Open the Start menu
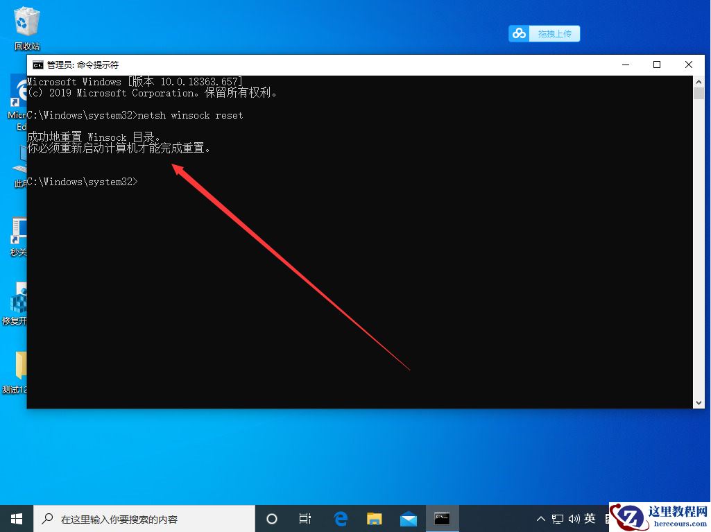This screenshot has height=532, width=711. pos(15,518)
